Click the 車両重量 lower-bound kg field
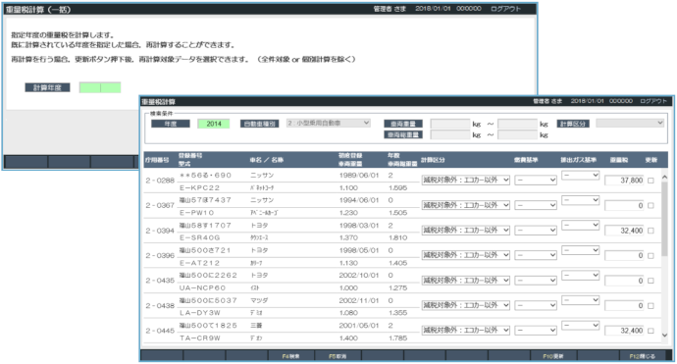The height and width of the screenshot is (364, 677). 450,124
